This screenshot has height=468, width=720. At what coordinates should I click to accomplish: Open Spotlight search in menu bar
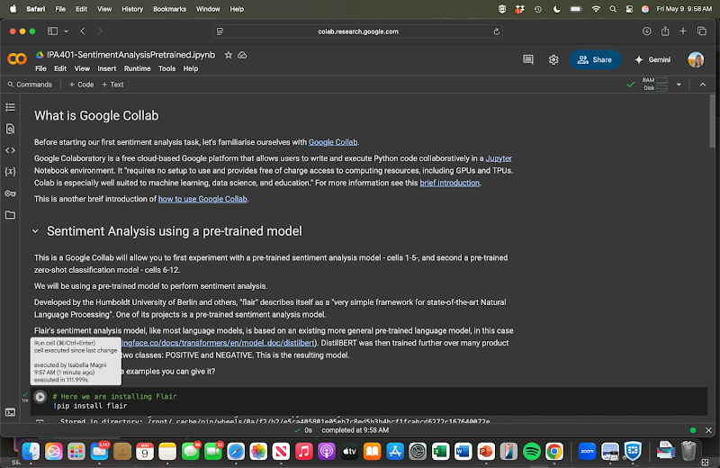[x=613, y=9]
